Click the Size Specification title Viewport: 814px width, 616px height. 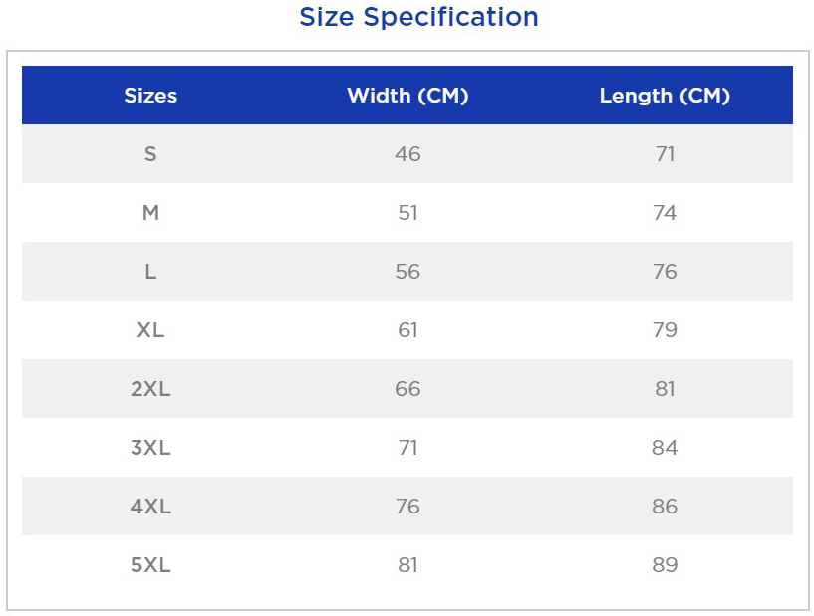click(418, 17)
